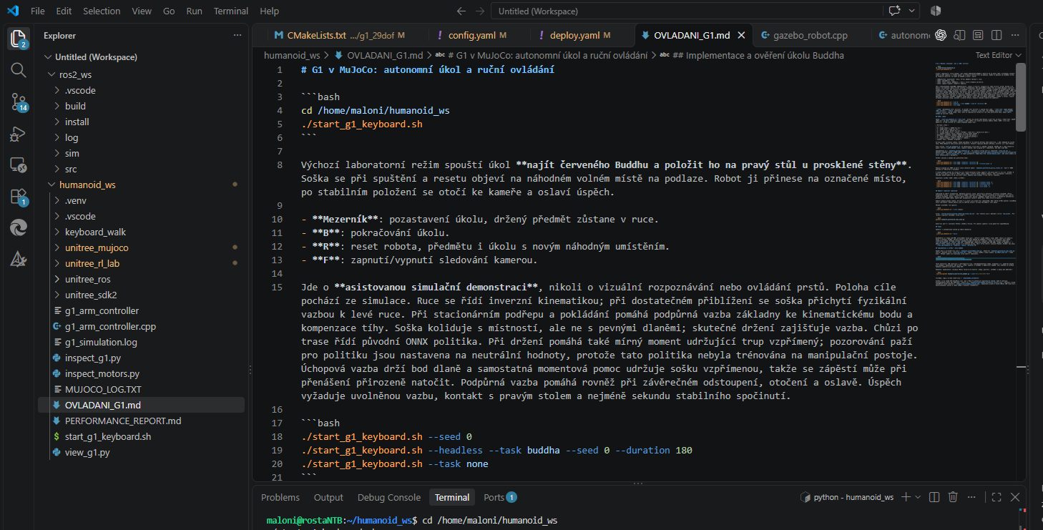Open the Remote Explorer view
The image size is (1043, 530).
click(x=19, y=165)
